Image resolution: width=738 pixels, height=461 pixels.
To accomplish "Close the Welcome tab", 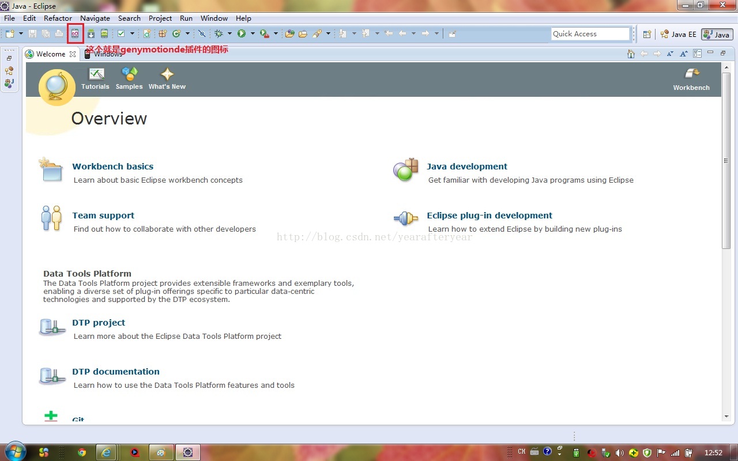I will (73, 54).
